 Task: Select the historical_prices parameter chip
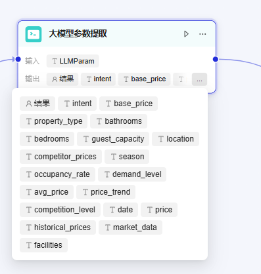coord(58,227)
